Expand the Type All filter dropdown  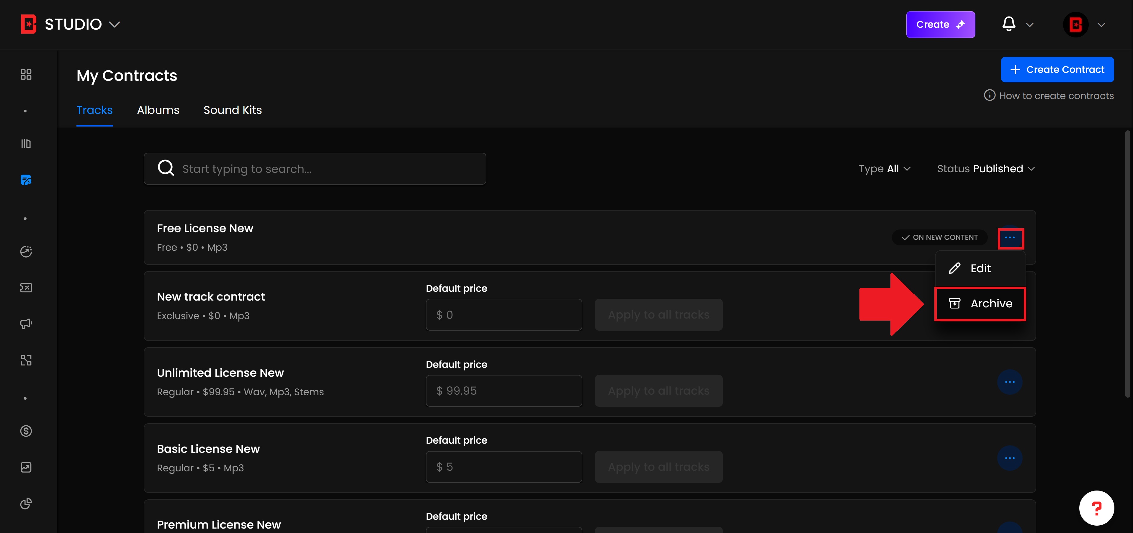(x=885, y=169)
